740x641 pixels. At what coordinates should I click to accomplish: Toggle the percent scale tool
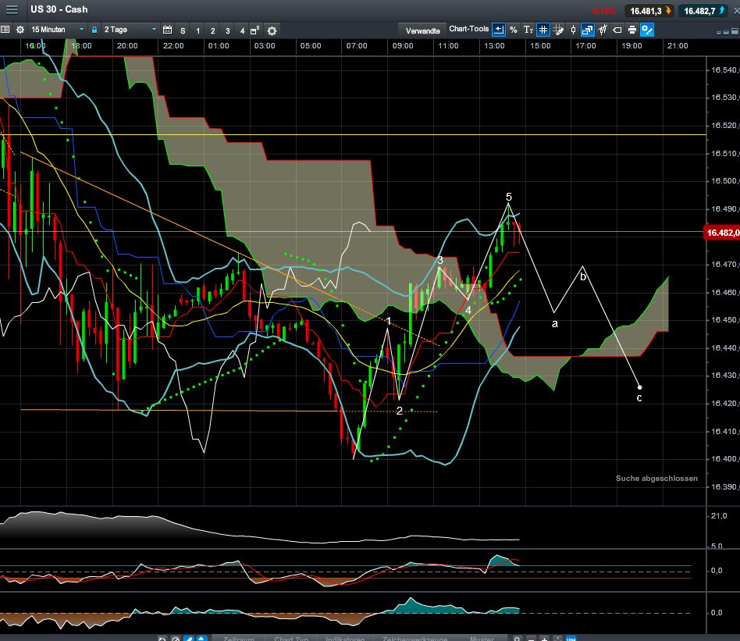[514, 30]
